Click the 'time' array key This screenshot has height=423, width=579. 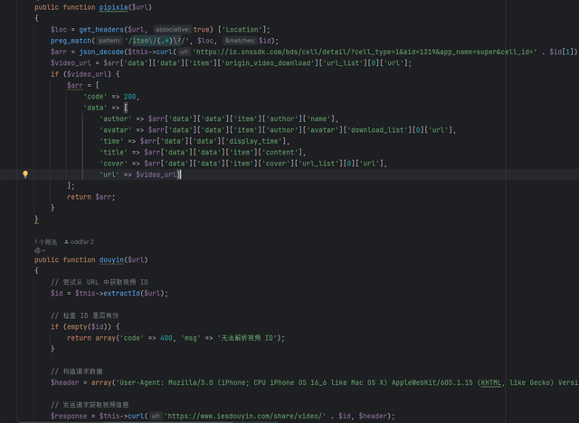point(111,141)
